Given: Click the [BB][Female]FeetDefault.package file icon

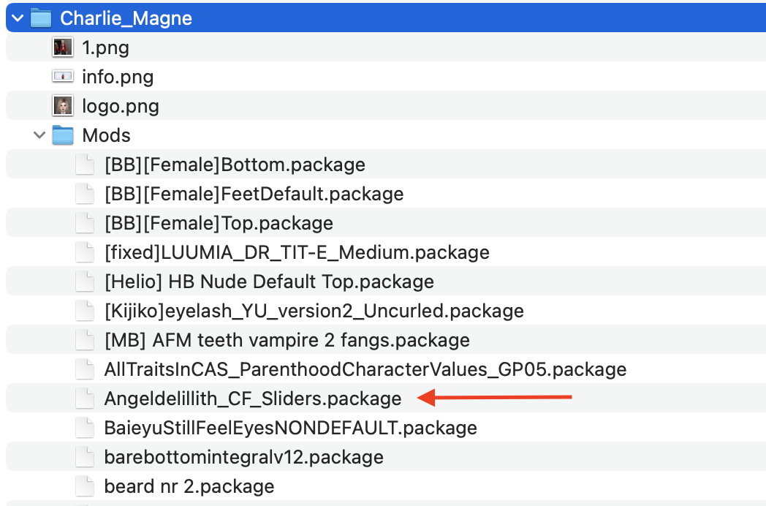Looking at the screenshot, I should [85, 194].
